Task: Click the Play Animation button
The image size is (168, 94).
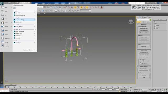Action: [154, 89]
